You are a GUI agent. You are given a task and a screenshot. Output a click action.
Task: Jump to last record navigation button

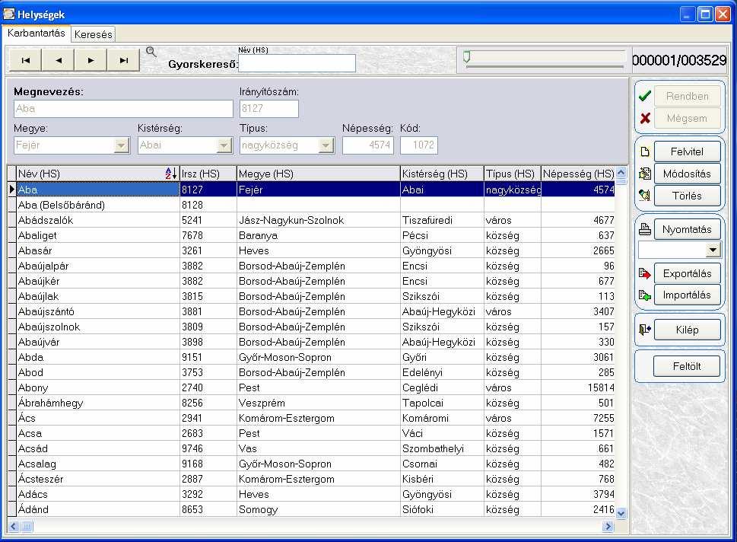click(124, 60)
